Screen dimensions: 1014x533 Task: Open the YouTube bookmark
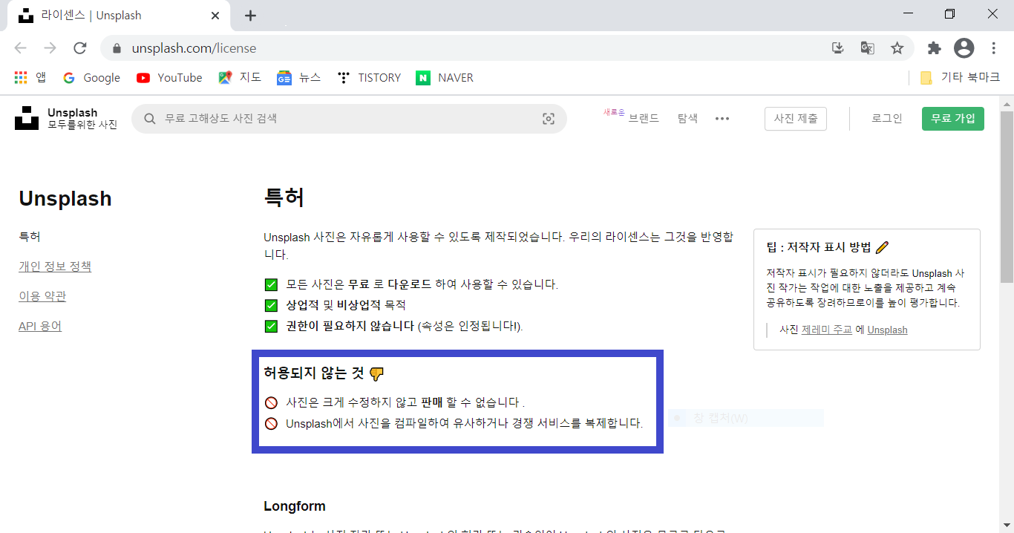tap(169, 77)
